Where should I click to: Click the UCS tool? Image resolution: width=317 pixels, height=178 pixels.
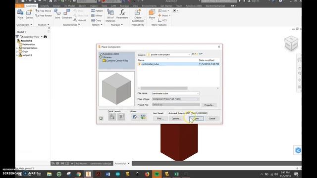tap(162, 20)
